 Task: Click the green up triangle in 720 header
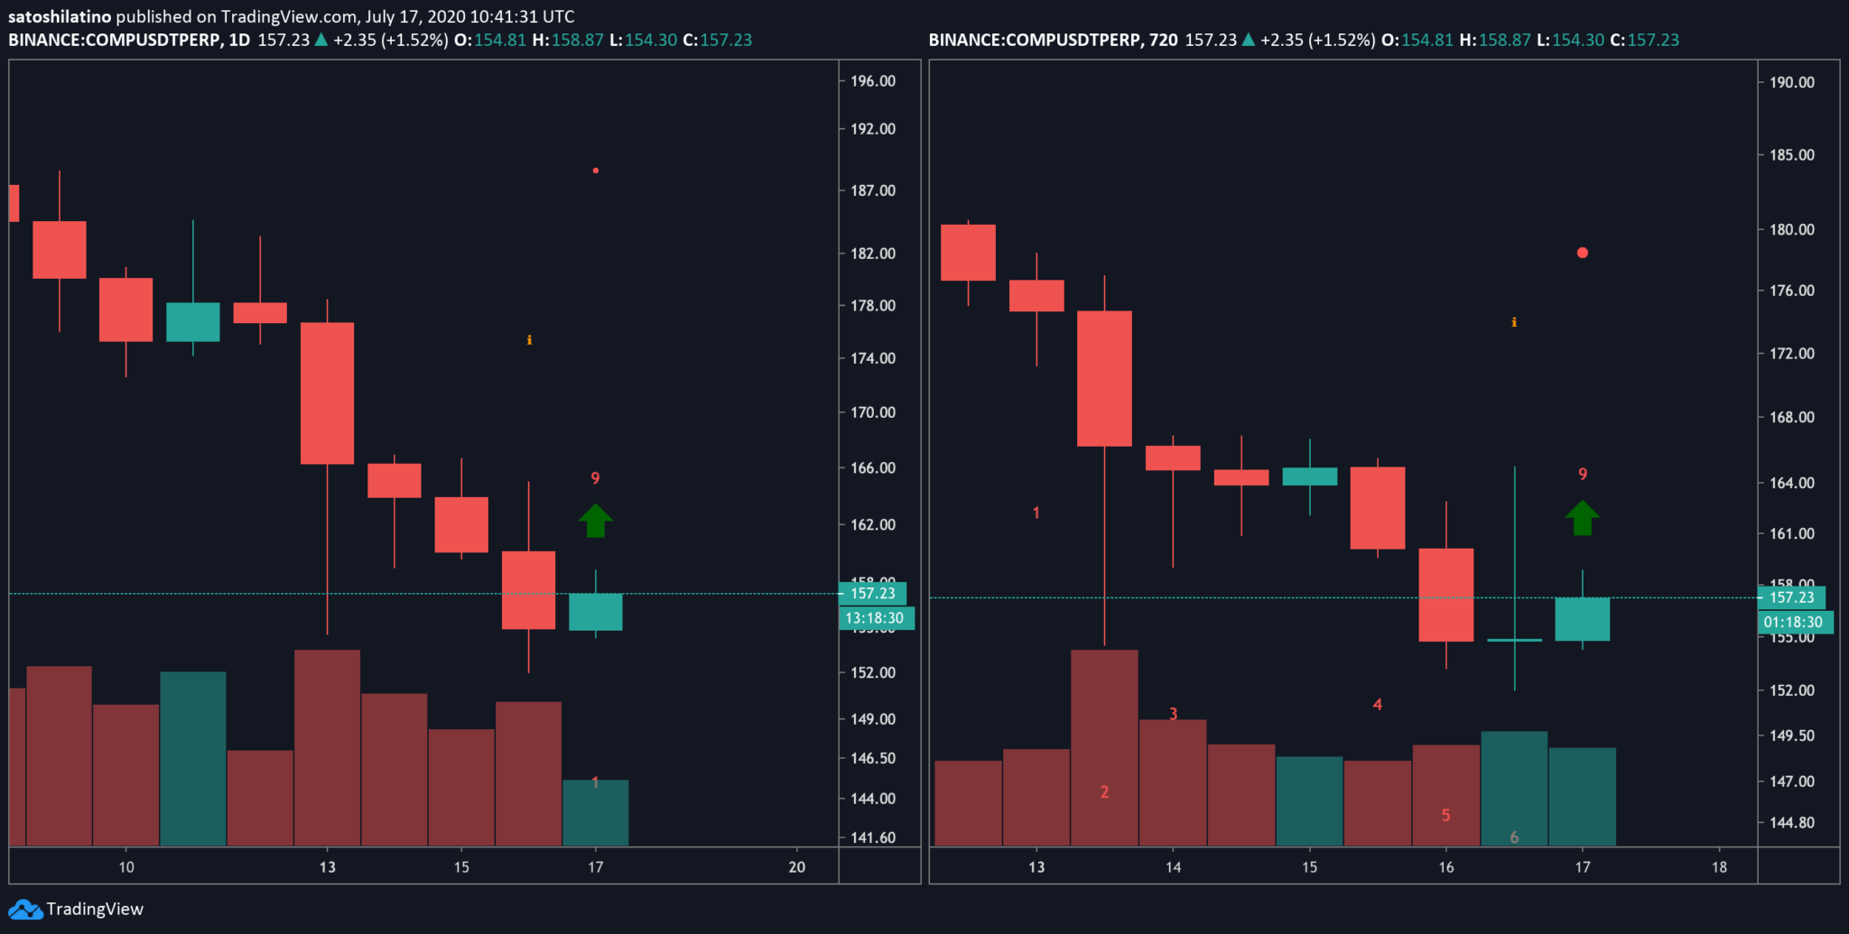[1248, 40]
